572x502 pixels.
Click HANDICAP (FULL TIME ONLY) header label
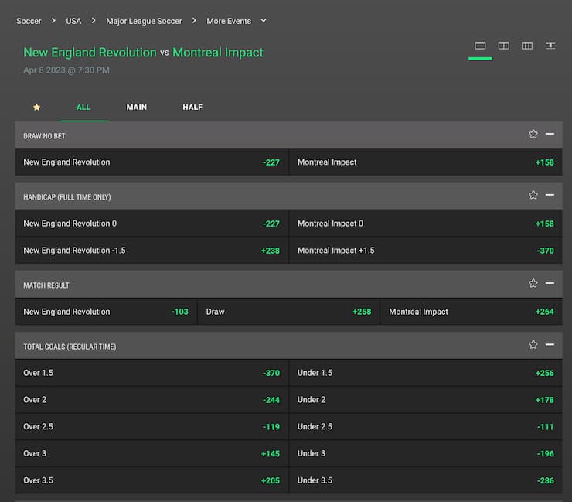[67, 197]
